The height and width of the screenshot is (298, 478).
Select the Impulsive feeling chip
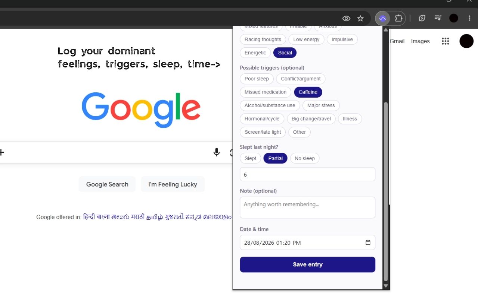[x=342, y=39]
